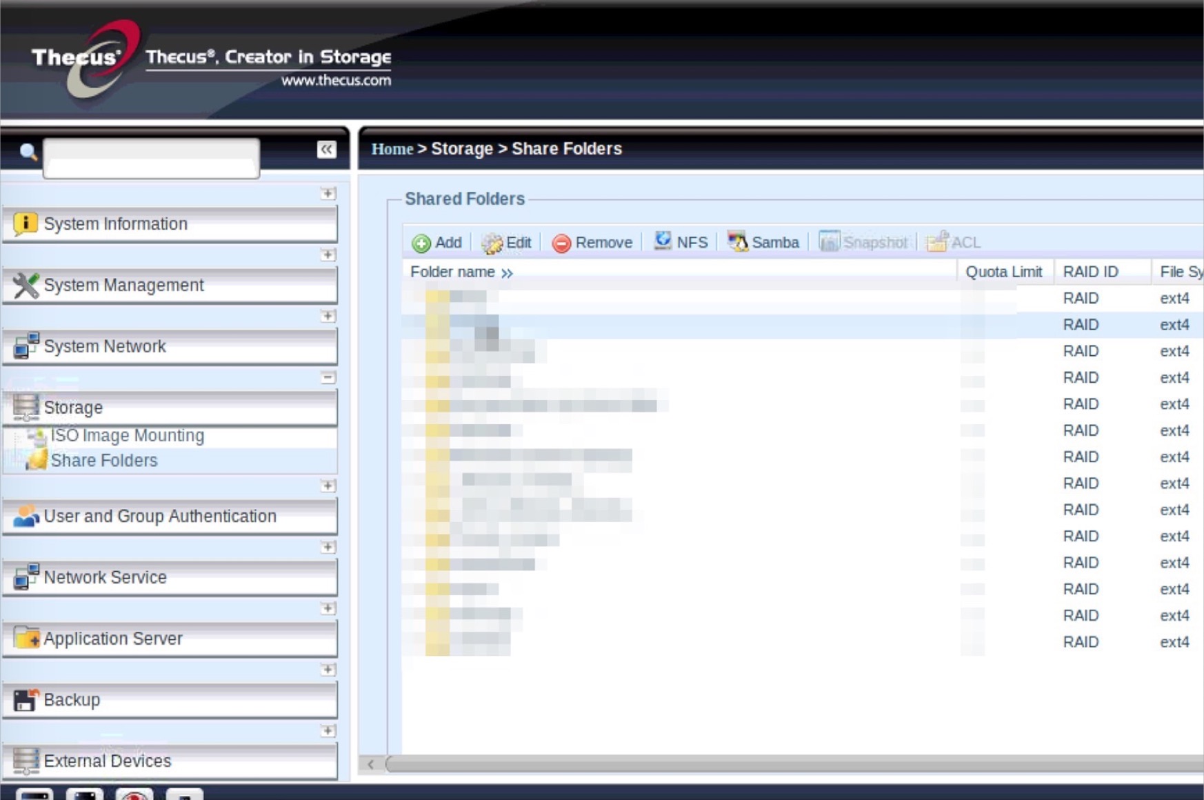The width and height of the screenshot is (1204, 800).
Task: Expand the System Information section
Action: point(328,194)
